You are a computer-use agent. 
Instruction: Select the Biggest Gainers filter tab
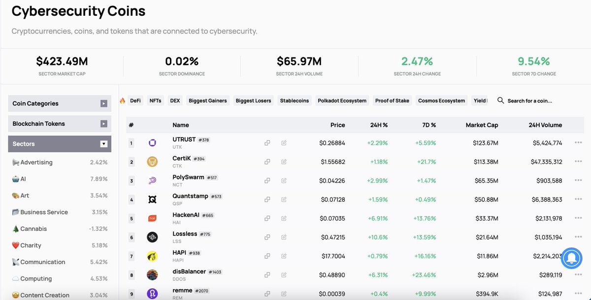click(208, 101)
